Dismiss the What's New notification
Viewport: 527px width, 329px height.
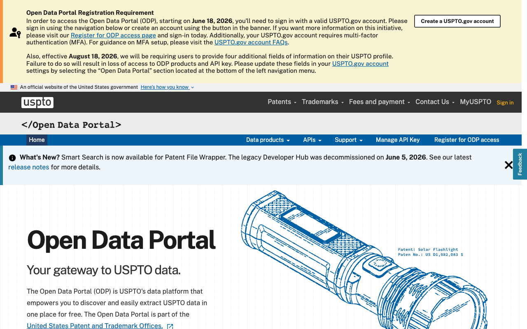(x=508, y=165)
